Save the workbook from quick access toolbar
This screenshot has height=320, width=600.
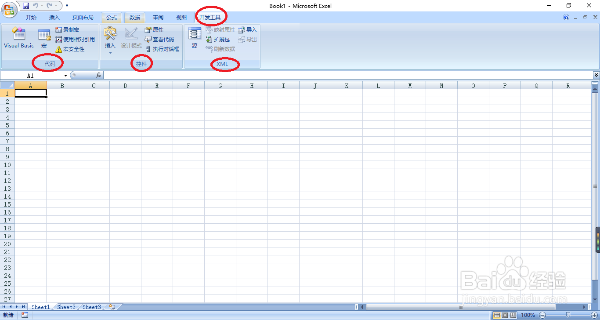(26, 6)
